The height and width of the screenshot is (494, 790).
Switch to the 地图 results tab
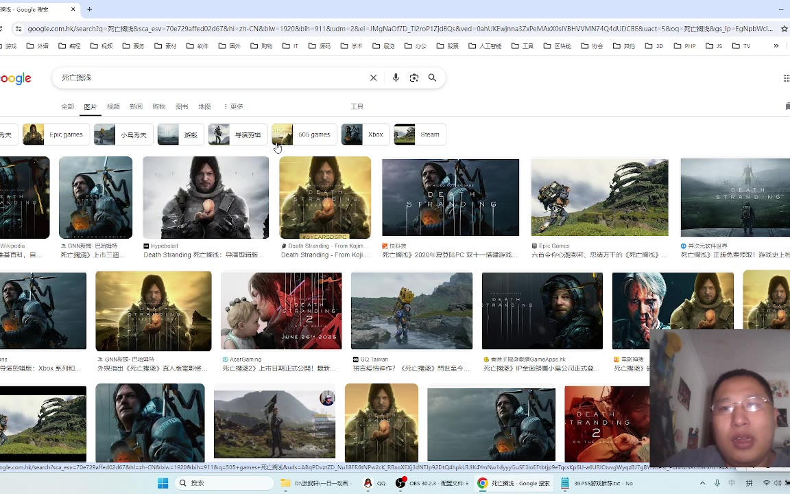204,106
